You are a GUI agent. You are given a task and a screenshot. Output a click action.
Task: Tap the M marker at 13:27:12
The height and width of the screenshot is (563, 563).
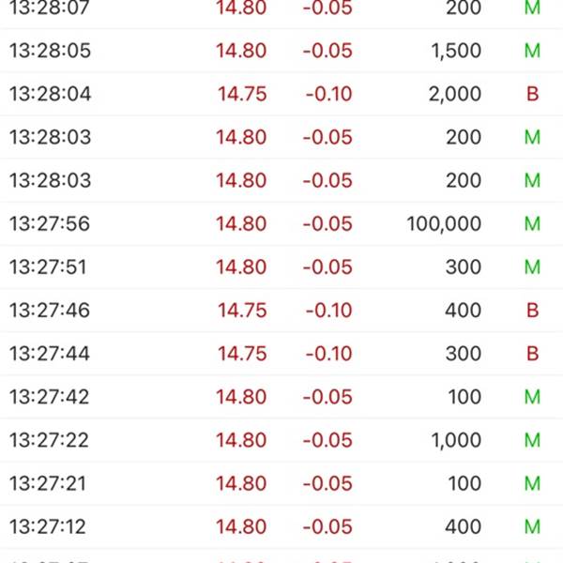point(532,526)
